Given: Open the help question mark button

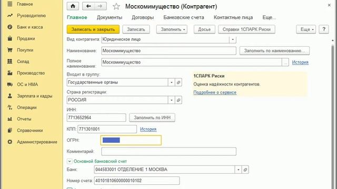Looking at the screenshot, I should (x=324, y=29).
